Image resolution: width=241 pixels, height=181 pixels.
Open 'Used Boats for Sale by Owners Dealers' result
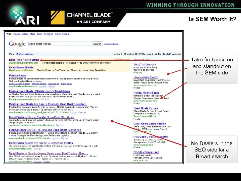point(49,154)
